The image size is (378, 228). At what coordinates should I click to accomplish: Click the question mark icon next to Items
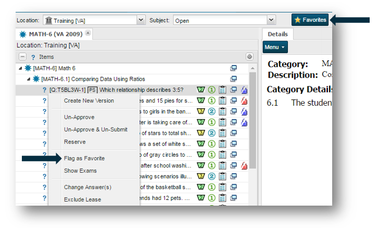[33, 57]
